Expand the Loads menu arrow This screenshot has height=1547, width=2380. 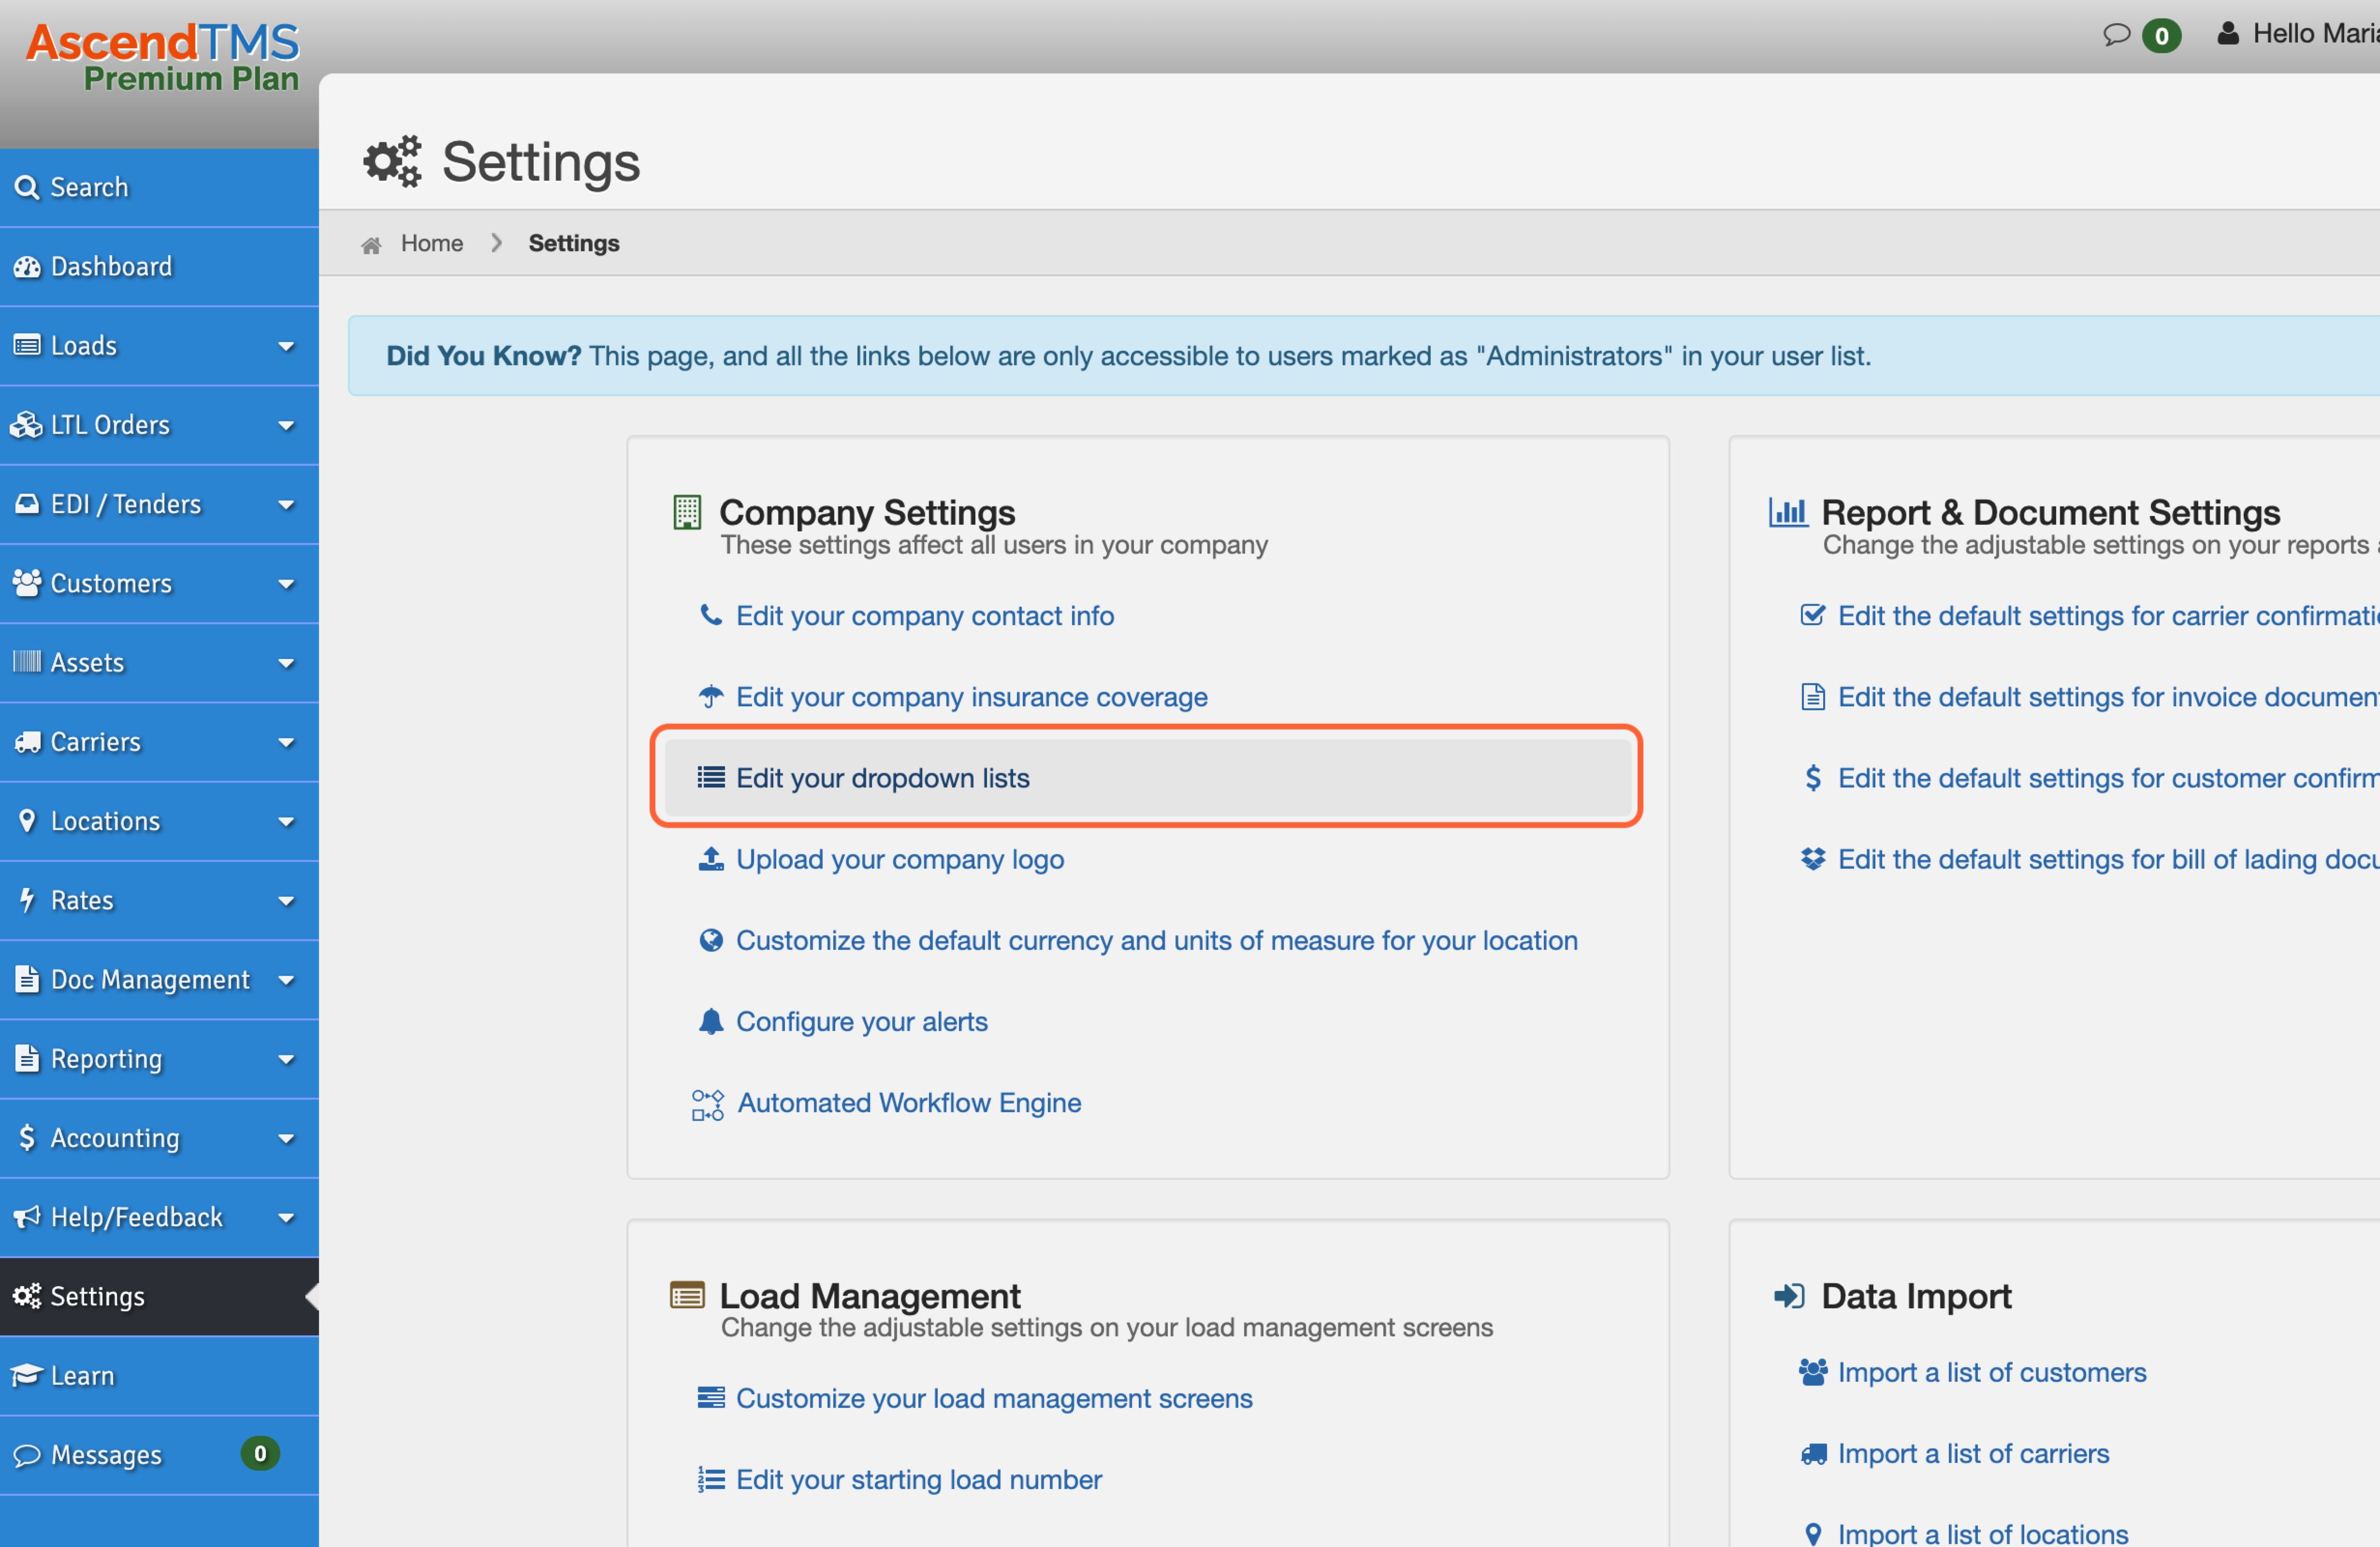[x=286, y=346]
